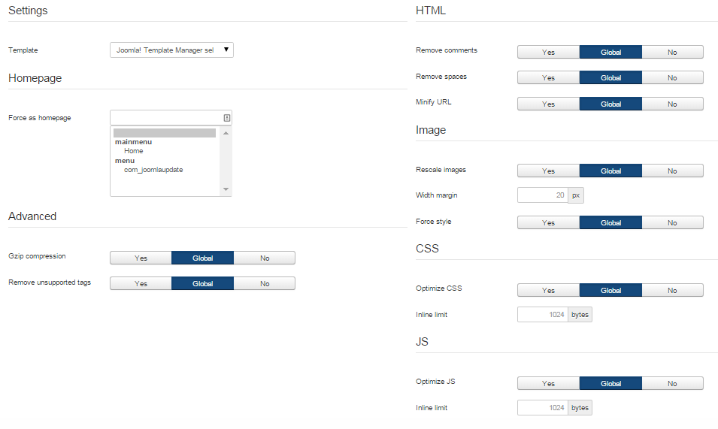Select Home under mainmenu in the list
The height and width of the screenshot is (429, 718).
tap(134, 151)
